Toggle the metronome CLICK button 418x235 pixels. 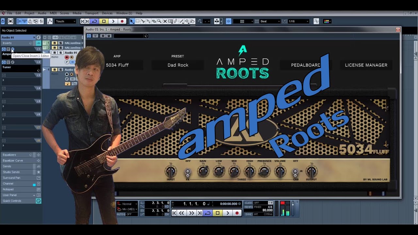click(249, 203)
